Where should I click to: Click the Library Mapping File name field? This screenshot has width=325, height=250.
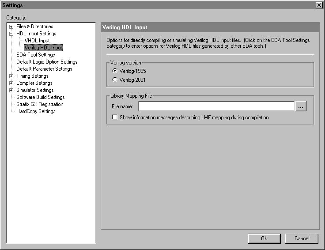[x=216, y=106]
